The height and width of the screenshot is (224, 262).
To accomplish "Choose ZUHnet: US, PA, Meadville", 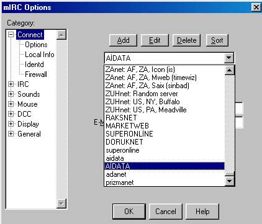I will [x=165, y=110].
